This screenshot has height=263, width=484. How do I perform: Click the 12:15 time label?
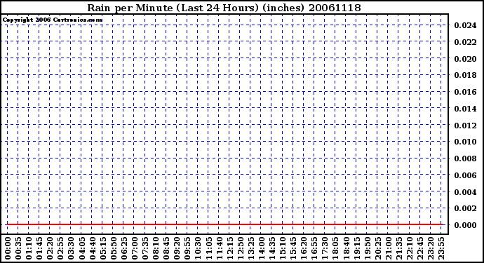[229, 248]
